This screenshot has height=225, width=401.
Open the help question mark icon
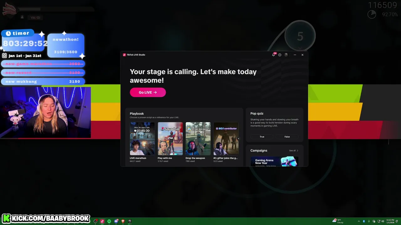280,55
